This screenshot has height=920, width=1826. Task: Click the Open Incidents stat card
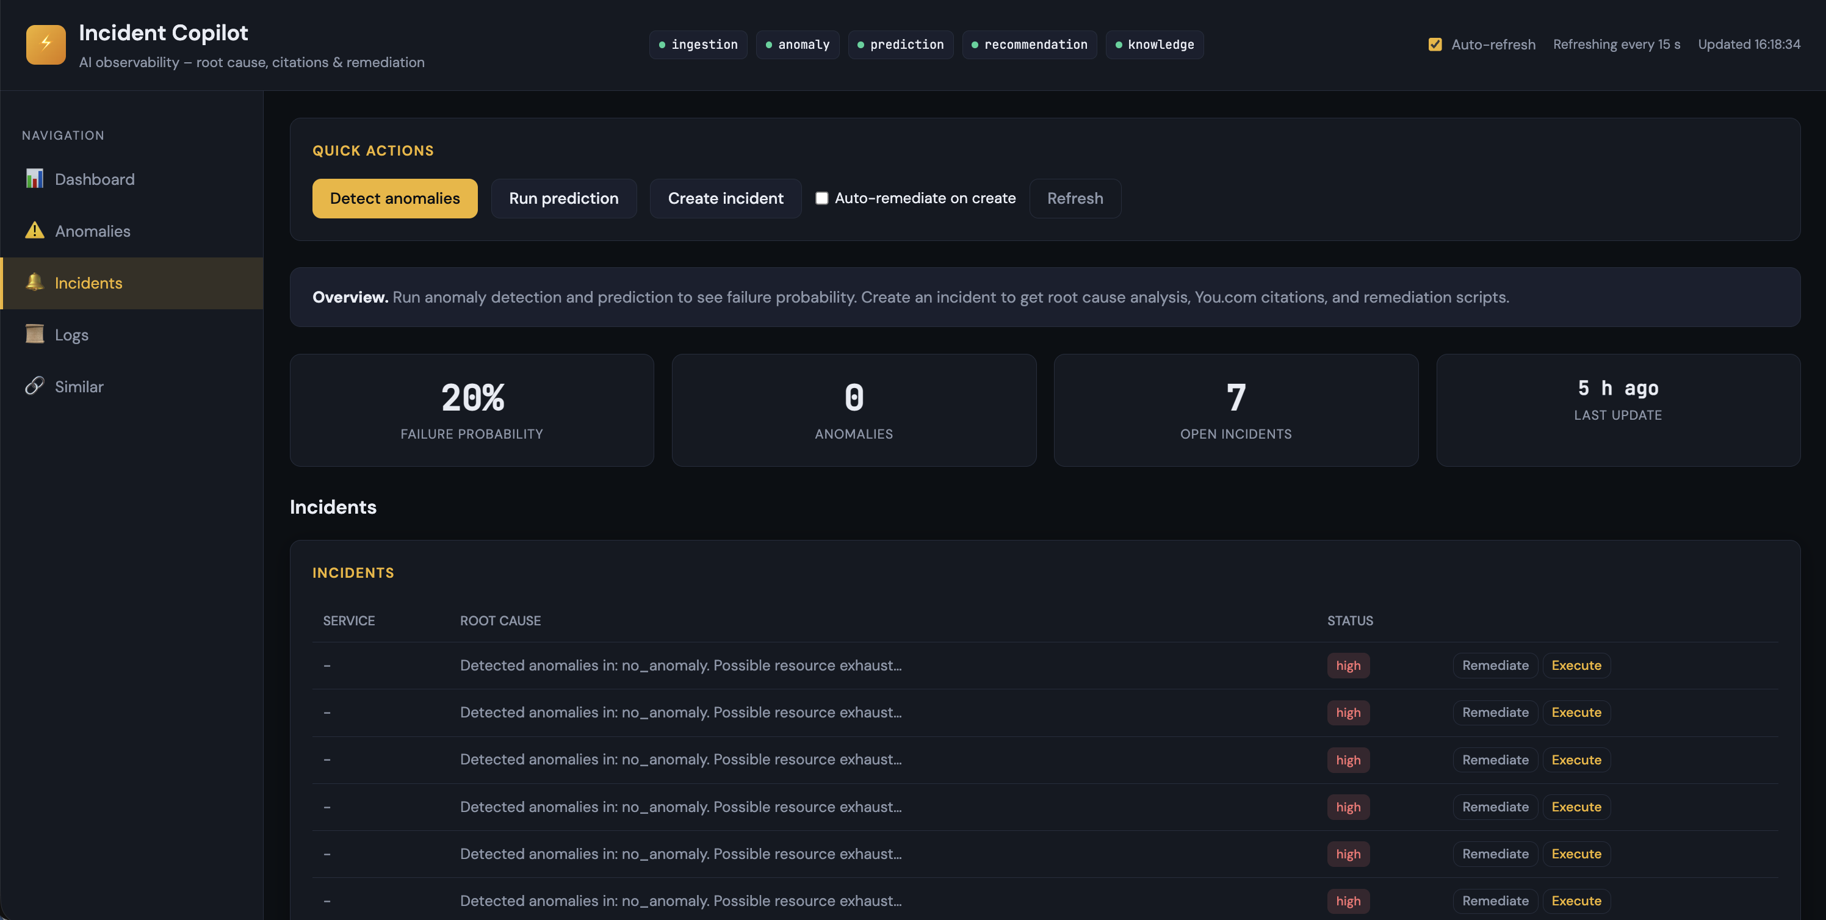tap(1235, 410)
